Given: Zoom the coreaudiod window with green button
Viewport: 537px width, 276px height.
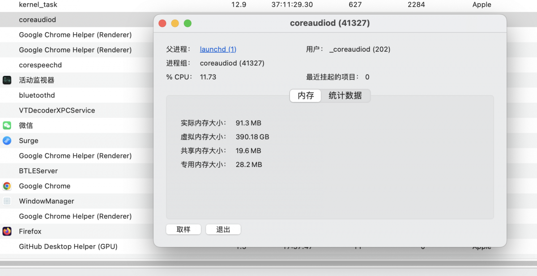Looking at the screenshot, I should click(188, 23).
